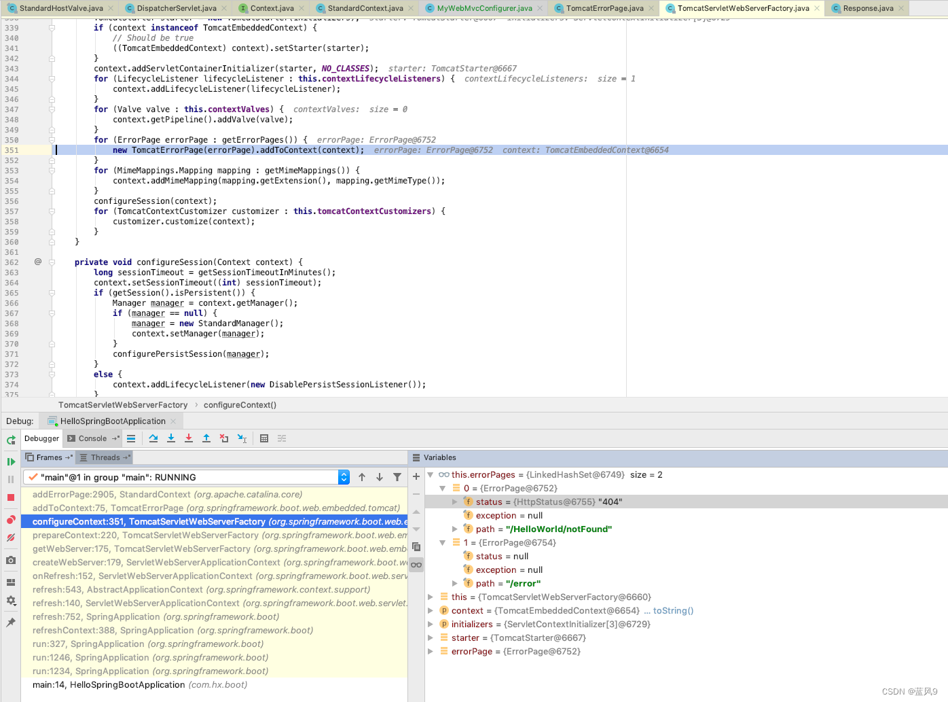Click toString() link for context
948x702 pixels.
click(x=673, y=611)
